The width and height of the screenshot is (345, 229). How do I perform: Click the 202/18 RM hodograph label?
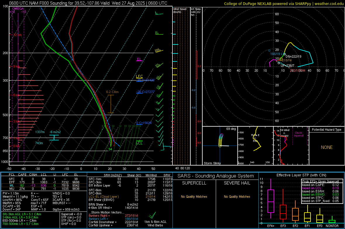click(297, 70)
